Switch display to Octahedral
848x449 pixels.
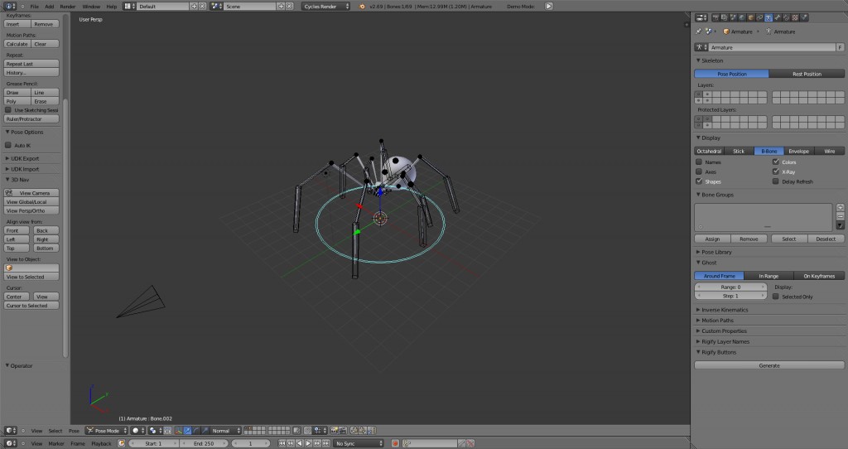pyautogui.click(x=709, y=151)
